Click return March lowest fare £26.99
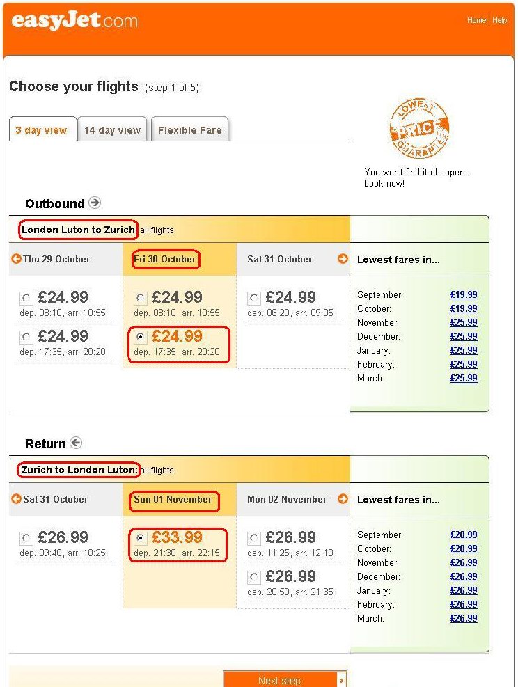Viewport: 518px width, 687px height. coord(464,618)
